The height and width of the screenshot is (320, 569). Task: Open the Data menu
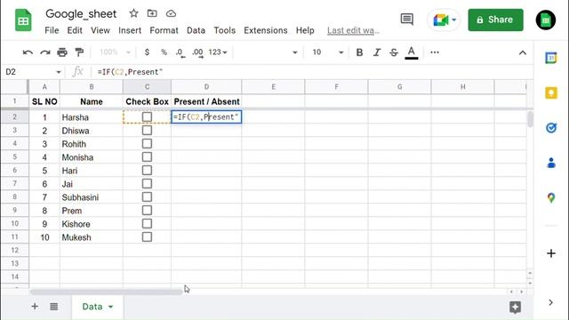point(196,30)
